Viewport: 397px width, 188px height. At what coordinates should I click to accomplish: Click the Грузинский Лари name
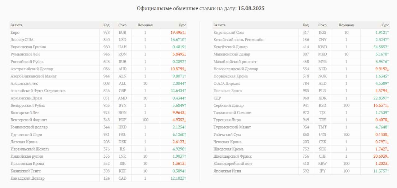tap(26, 135)
